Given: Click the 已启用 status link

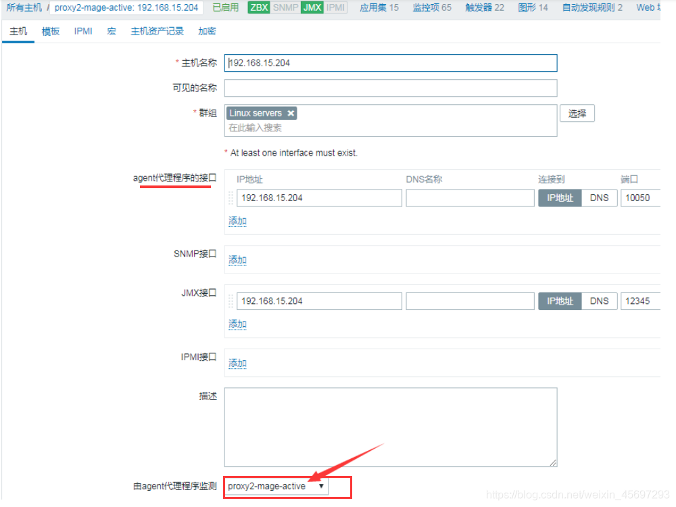Looking at the screenshot, I should 226,7.
